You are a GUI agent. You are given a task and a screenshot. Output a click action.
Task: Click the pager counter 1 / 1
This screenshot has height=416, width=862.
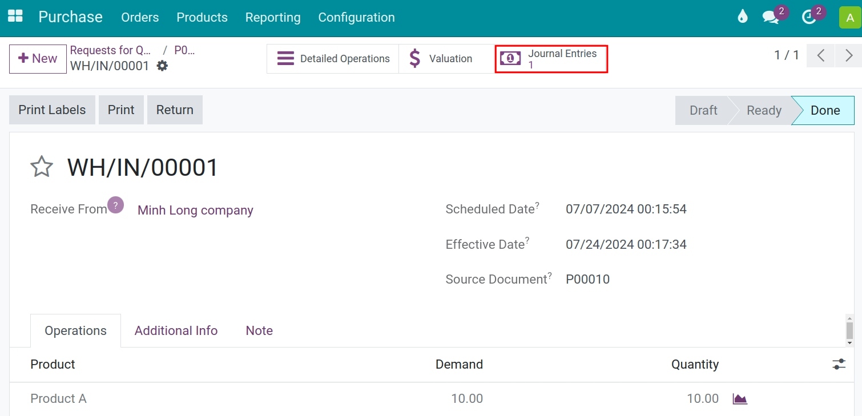coord(786,55)
